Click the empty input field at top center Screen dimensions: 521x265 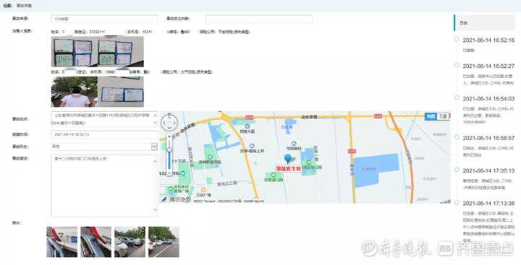(259, 19)
